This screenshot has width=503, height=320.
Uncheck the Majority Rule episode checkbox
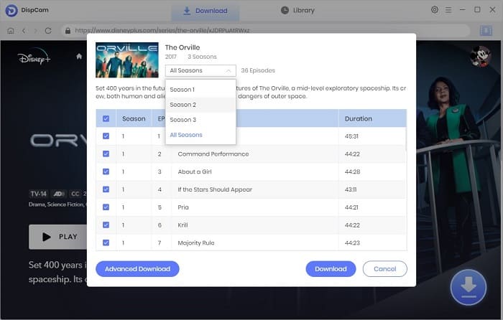point(106,243)
